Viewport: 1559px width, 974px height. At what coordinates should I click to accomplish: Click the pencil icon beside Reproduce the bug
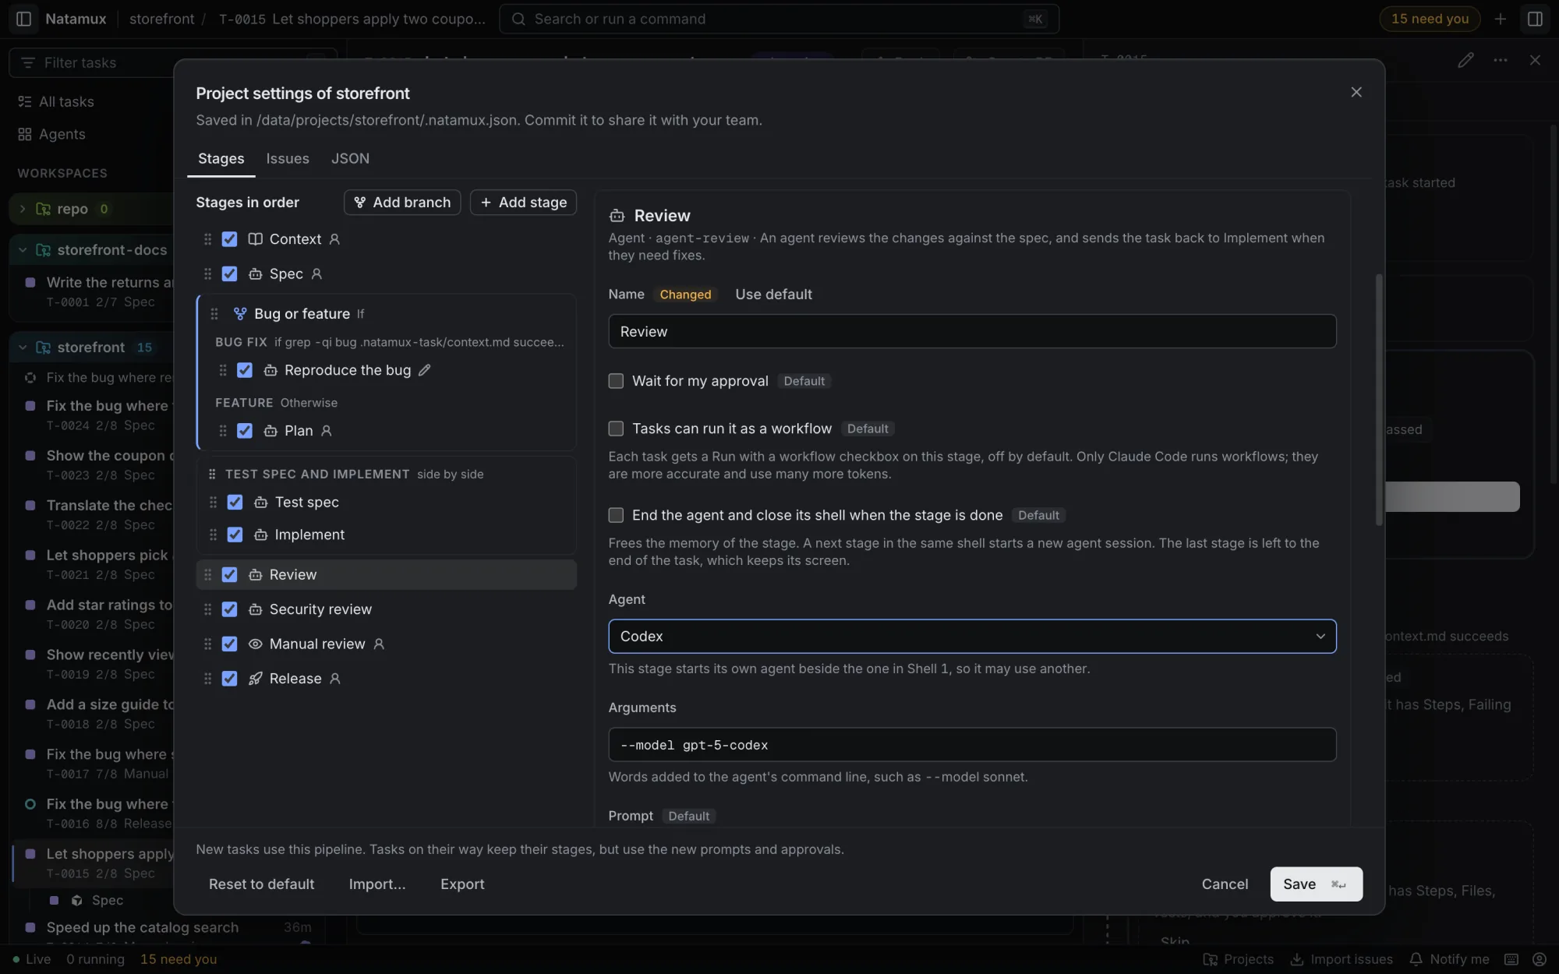[x=425, y=370]
